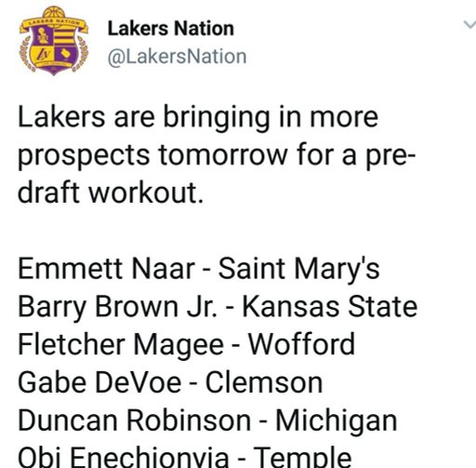Select the word 'tomorrow' in the tweet
Viewport: 476px width, 468px height.
coord(223,155)
